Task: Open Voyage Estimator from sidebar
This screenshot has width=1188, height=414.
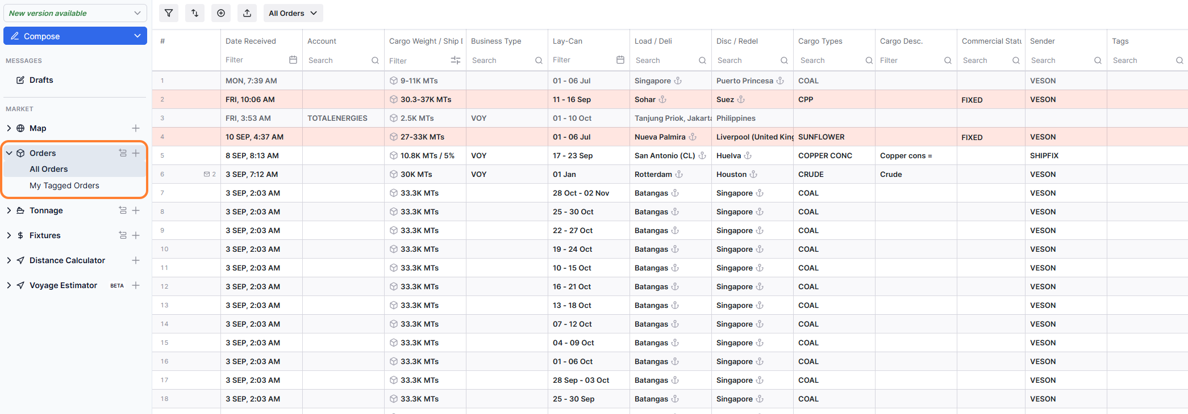Action: point(63,285)
